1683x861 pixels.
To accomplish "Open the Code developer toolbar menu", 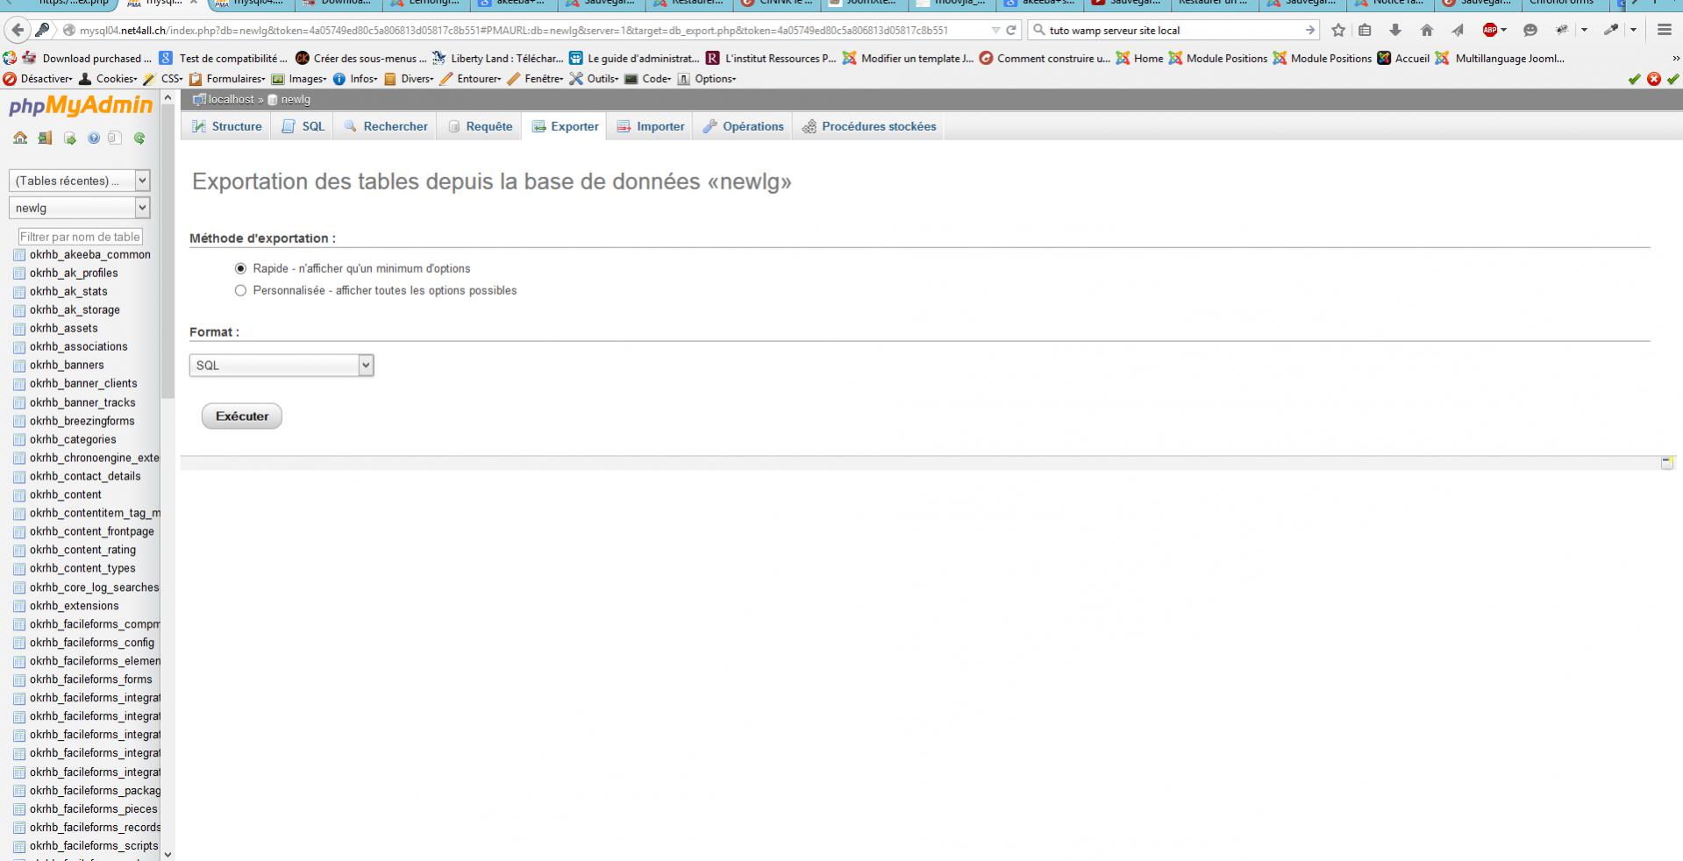I will tap(649, 79).
